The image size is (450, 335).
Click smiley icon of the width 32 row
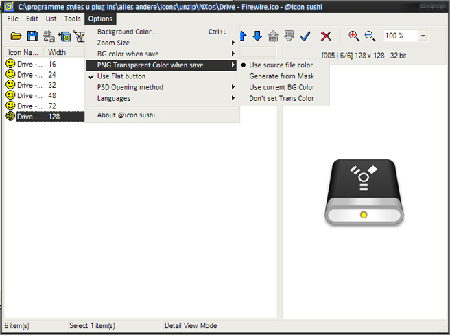tap(10, 84)
